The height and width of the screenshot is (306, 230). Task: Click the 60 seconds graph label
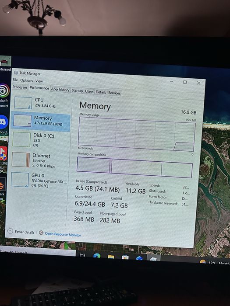(85, 148)
